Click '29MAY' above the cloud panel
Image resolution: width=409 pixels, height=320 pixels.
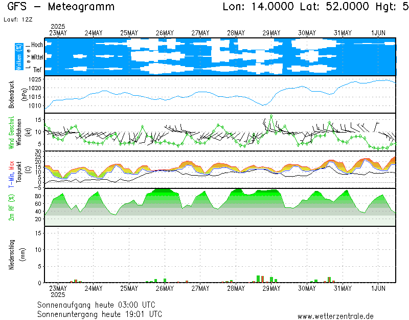click(271, 33)
